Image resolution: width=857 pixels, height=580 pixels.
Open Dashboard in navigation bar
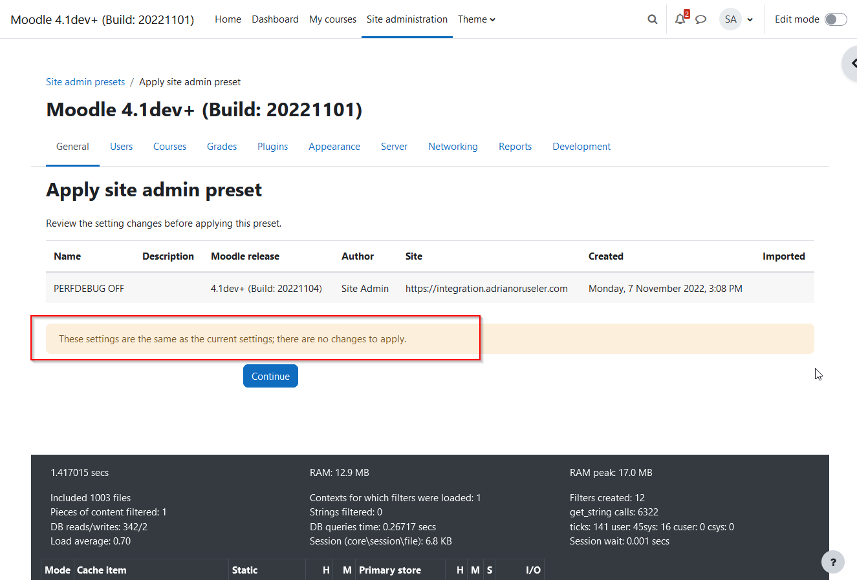pos(275,19)
